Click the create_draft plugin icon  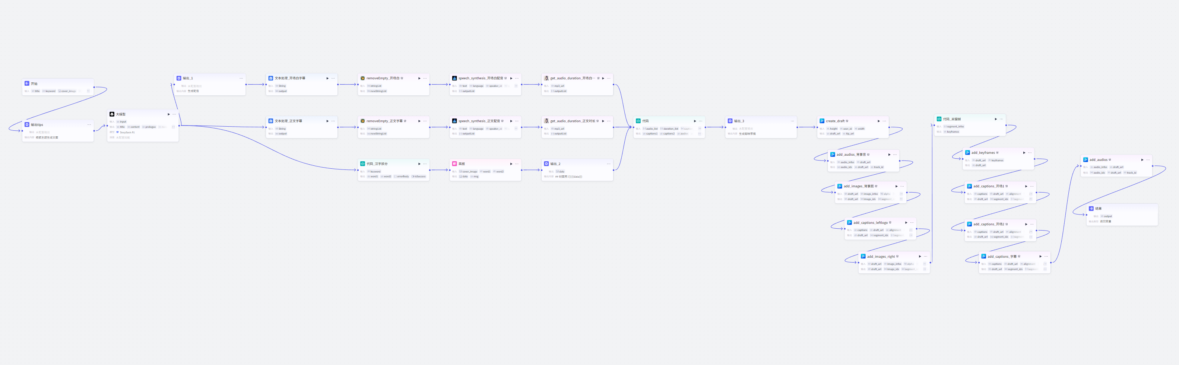coord(822,121)
